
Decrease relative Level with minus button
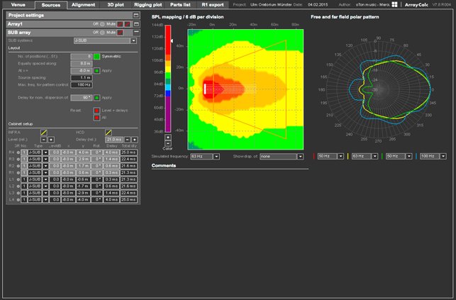pyautogui.click(x=44, y=140)
